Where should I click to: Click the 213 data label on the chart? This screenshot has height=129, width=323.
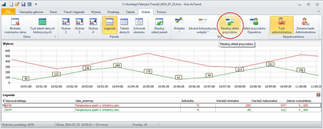point(239,70)
